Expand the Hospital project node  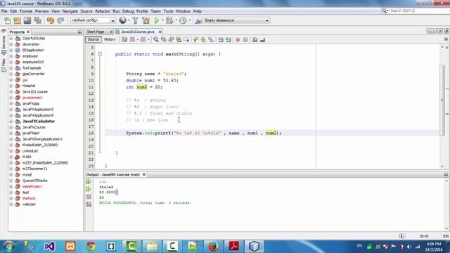[x=11, y=86]
